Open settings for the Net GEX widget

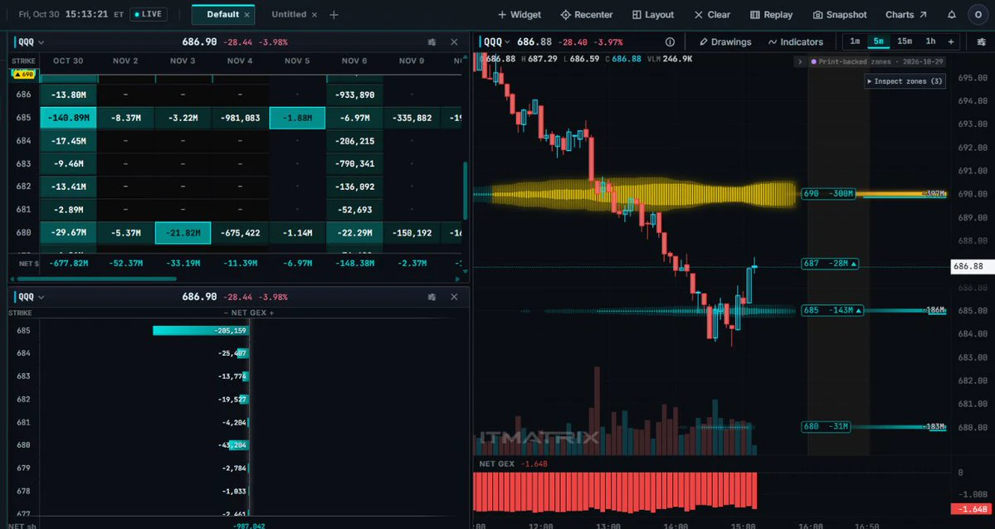432,297
